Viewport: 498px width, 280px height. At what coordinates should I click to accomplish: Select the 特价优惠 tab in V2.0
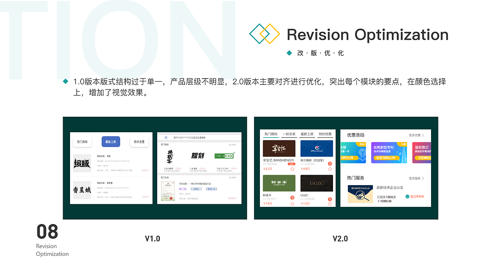(325, 134)
